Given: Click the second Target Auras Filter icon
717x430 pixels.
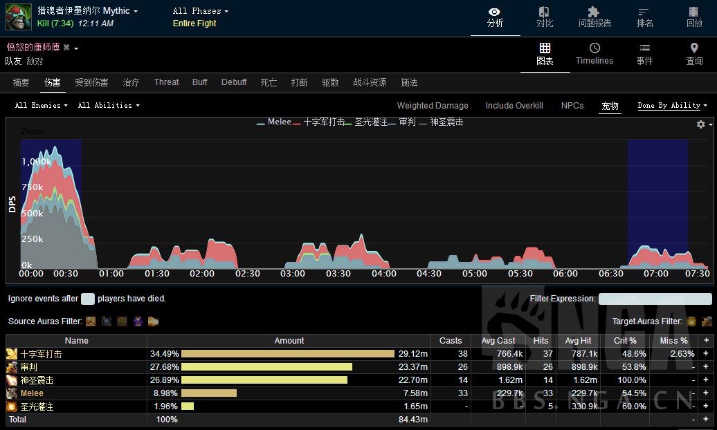Looking at the screenshot, I should pyautogui.click(x=707, y=321).
